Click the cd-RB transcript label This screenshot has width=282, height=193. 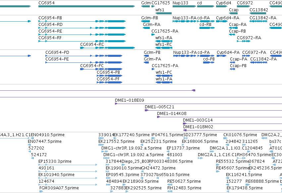coord(205,25)
